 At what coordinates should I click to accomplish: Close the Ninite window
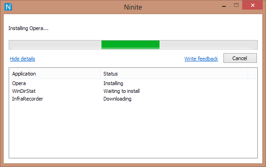point(253,5)
